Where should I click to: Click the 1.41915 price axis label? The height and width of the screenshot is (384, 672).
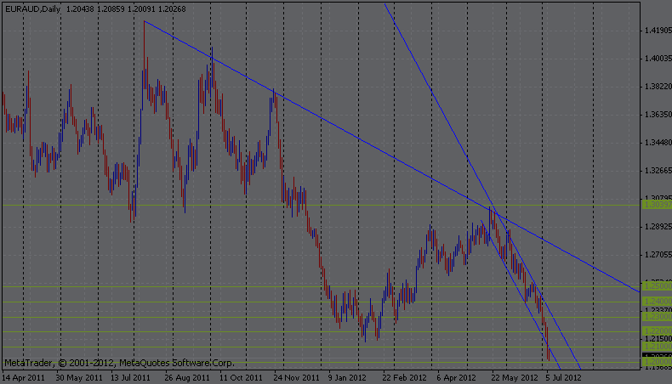(654, 31)
